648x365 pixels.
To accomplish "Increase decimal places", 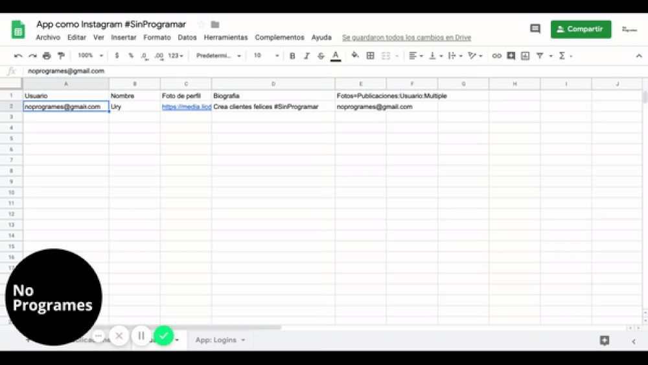I will pos(159,56).
